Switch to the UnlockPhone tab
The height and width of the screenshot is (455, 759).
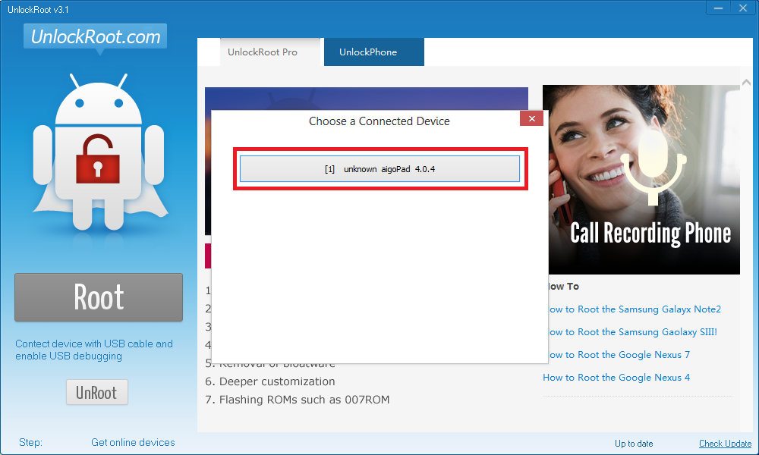tap(373, 52)
